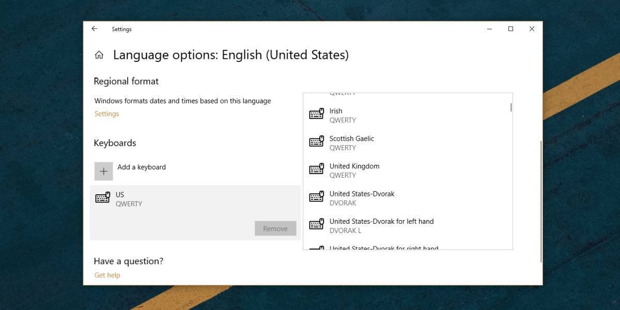This screenshot has height=310, width=620.
Task: Select United Kingdom QWERTY layout
Action: click(354, 171)
